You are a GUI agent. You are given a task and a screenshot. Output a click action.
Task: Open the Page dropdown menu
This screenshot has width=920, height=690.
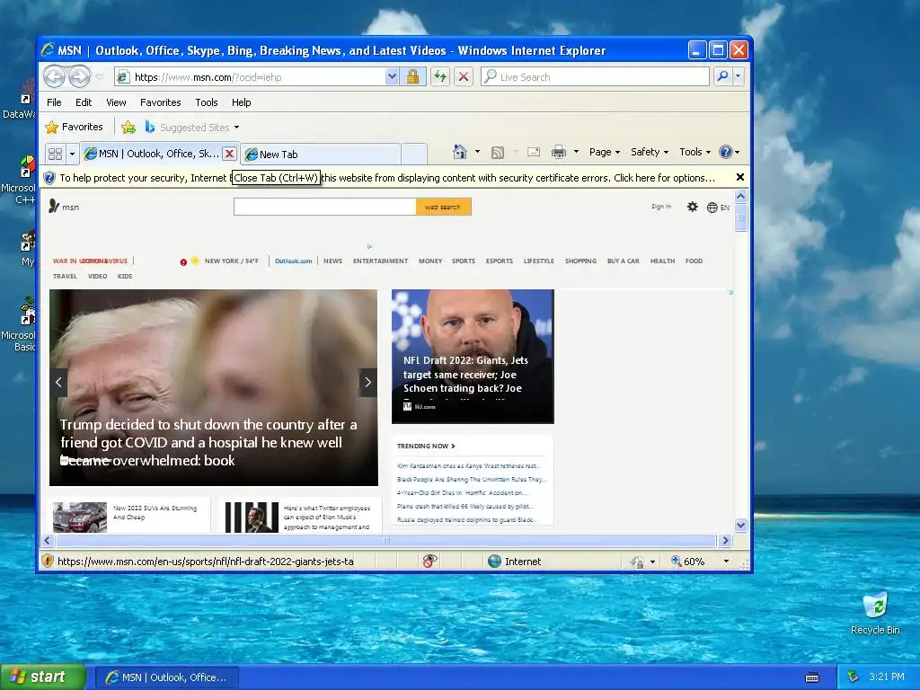[x=605, y=152]
